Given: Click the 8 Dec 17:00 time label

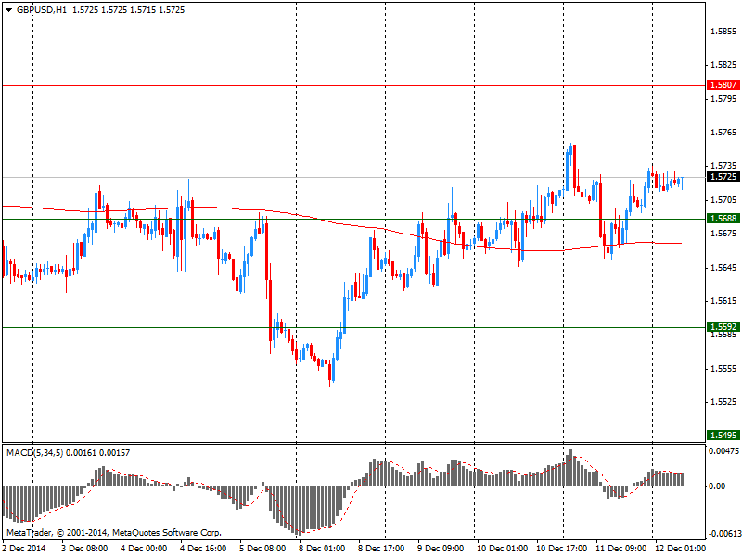Looking at the screenshot, I should (x=381, y=549).
